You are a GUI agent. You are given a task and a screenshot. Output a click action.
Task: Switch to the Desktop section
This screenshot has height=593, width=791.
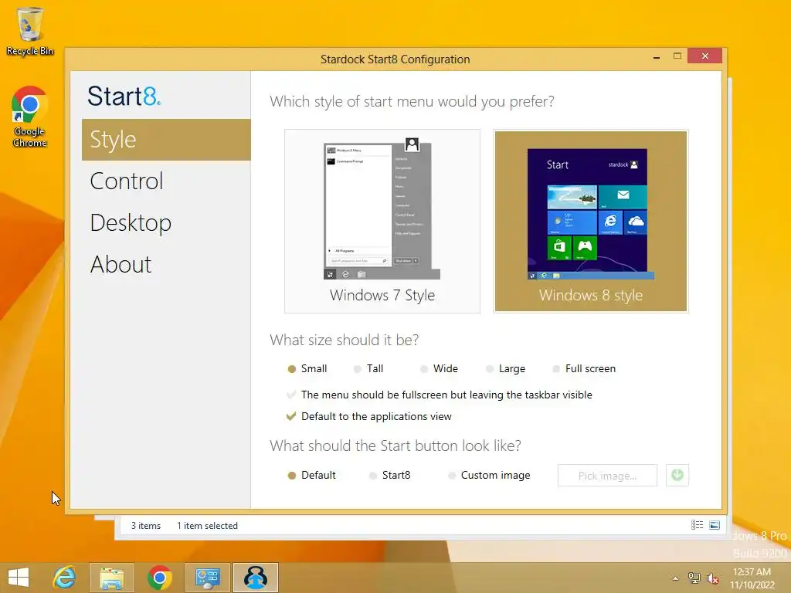click(131, 223)
